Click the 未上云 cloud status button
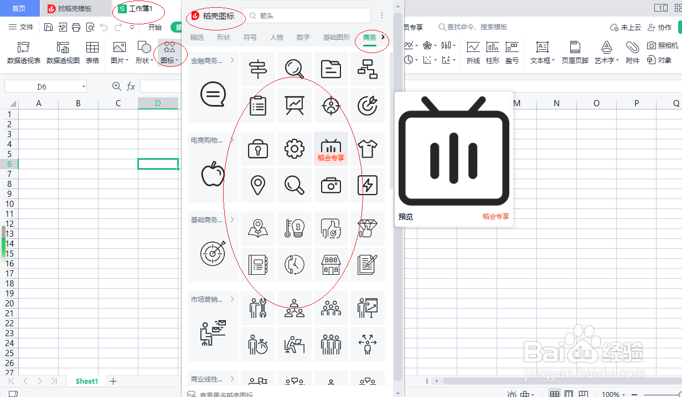The height and width of the screenshot is (397, 682). pyautogui.click(x=626, y=27)
